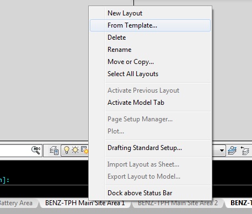Open the layer properties list icon
The image size is (252, 214).
(54, 151)
